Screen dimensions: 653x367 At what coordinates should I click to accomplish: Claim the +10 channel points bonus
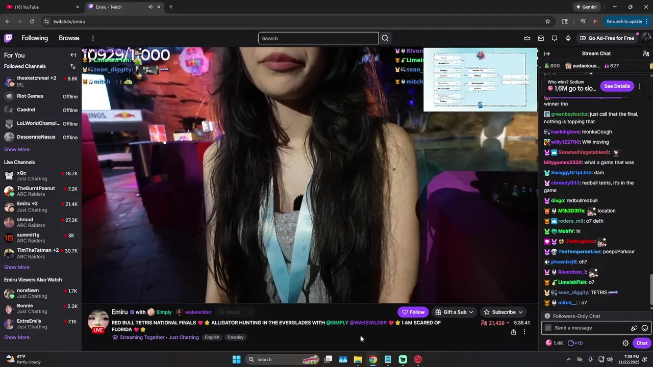[575, 343]
